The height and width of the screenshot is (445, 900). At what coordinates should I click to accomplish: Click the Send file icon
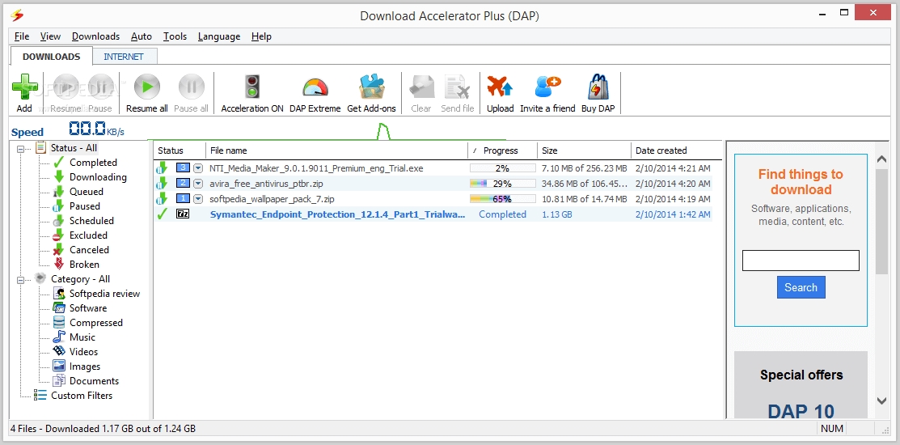pyautogui.click(x=458, y=88)
